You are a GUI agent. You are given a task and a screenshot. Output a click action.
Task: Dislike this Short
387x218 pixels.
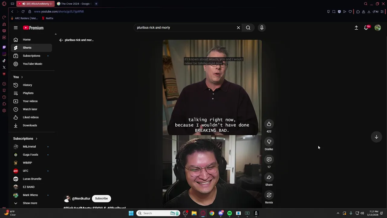pyautogui.click(x=269, y=142)
